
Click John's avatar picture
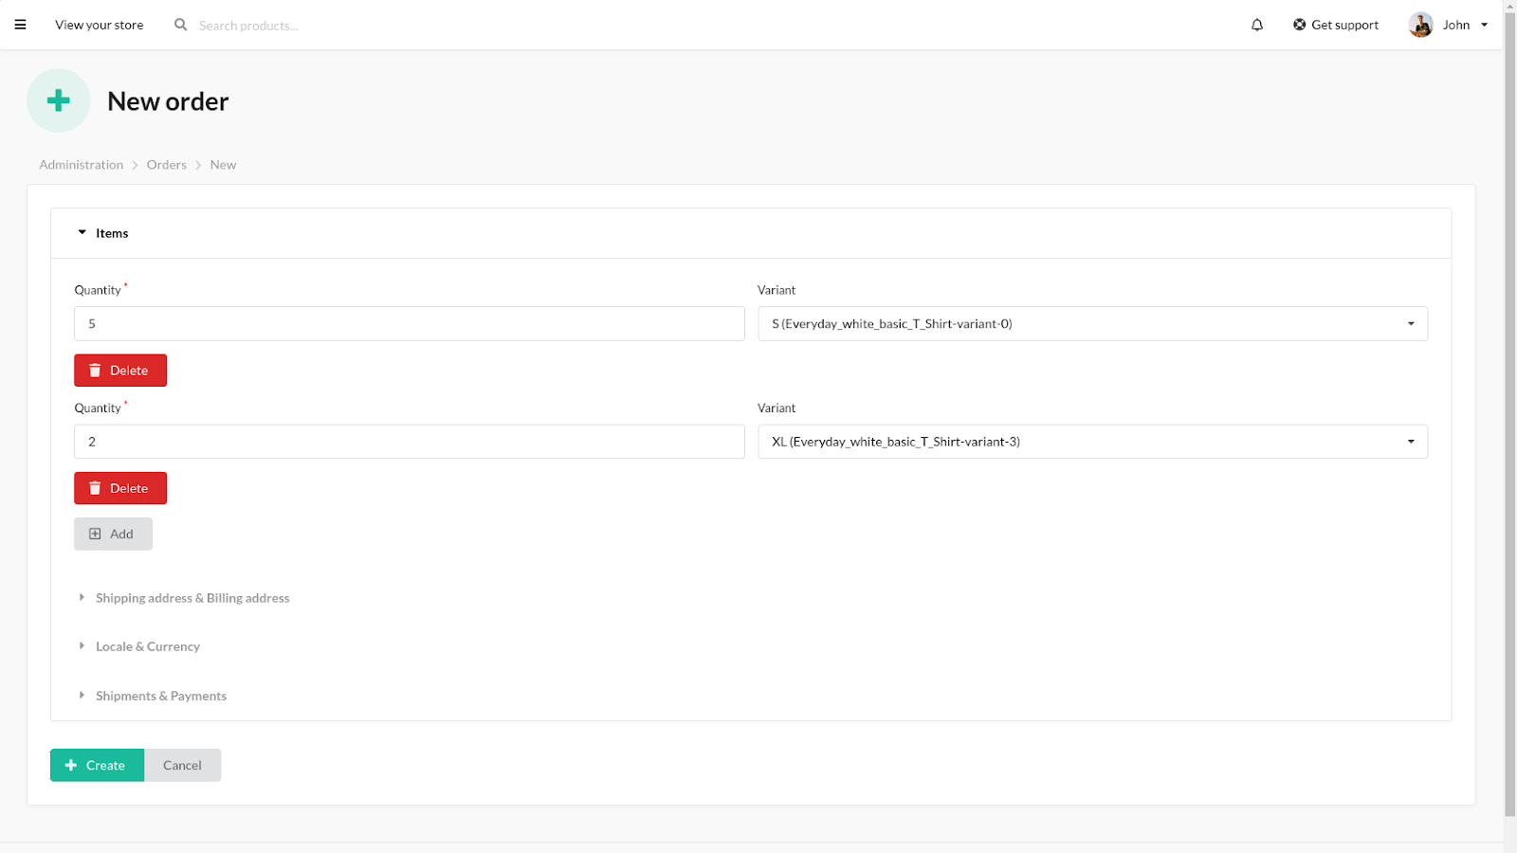1420,25
